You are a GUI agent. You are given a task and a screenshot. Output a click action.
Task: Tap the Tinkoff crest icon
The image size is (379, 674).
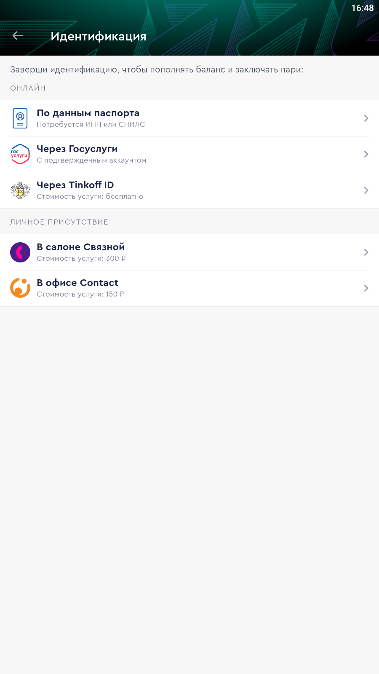click(x=20, y=190)
